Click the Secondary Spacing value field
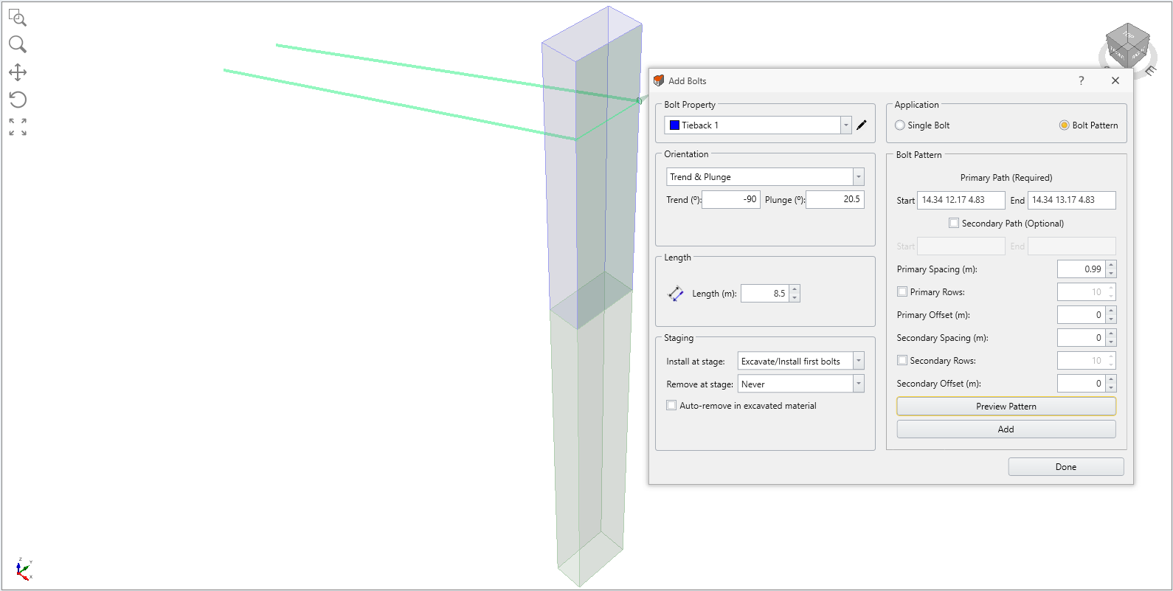The width and height of the screenshot is (1173, 591). click(x=1082, y=338)
